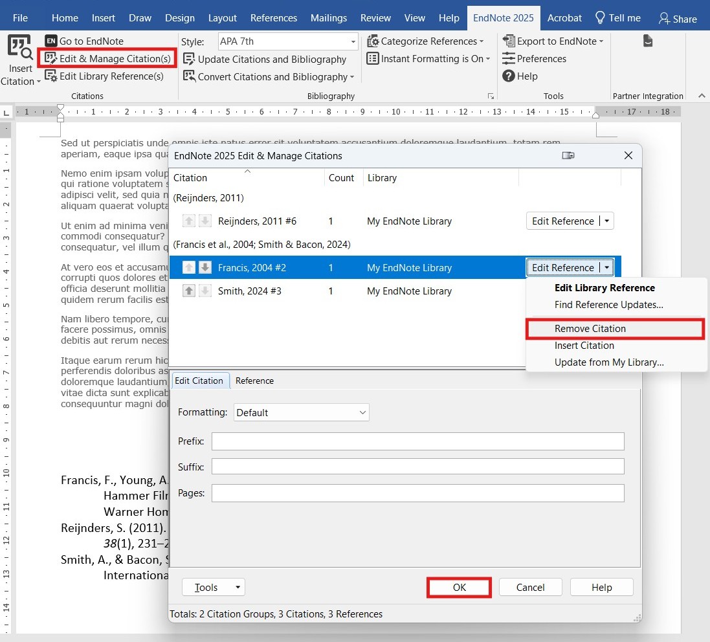Image resolution: width=710 pixels, height=642 pixels.
Task: Click the Cancel button
Action: point(530,587)
